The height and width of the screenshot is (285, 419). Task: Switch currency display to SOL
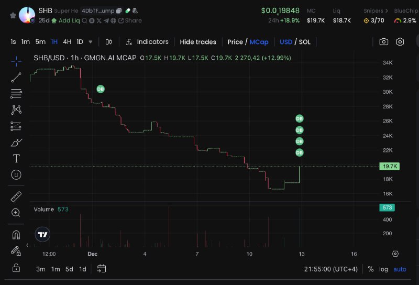tap(305, 42)
